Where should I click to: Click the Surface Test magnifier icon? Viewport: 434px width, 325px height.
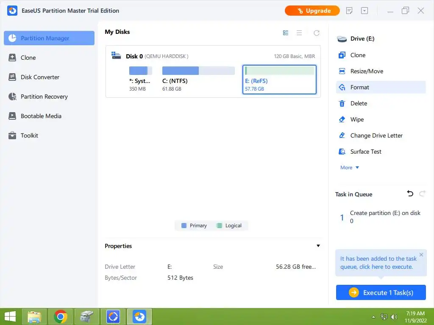[x=342, y=151]
